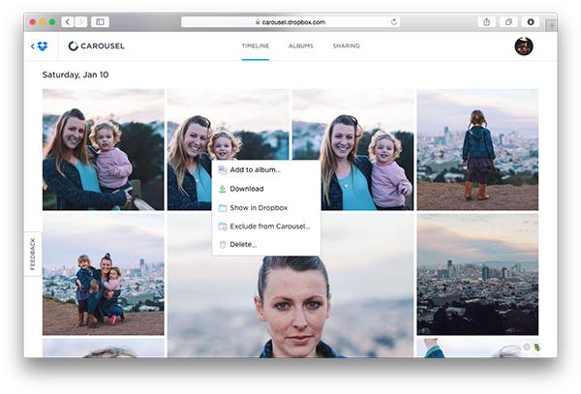The height and width of the screenshot is (394, 581).
Task: Choose Add to album… from context menu
Action: 266,170
